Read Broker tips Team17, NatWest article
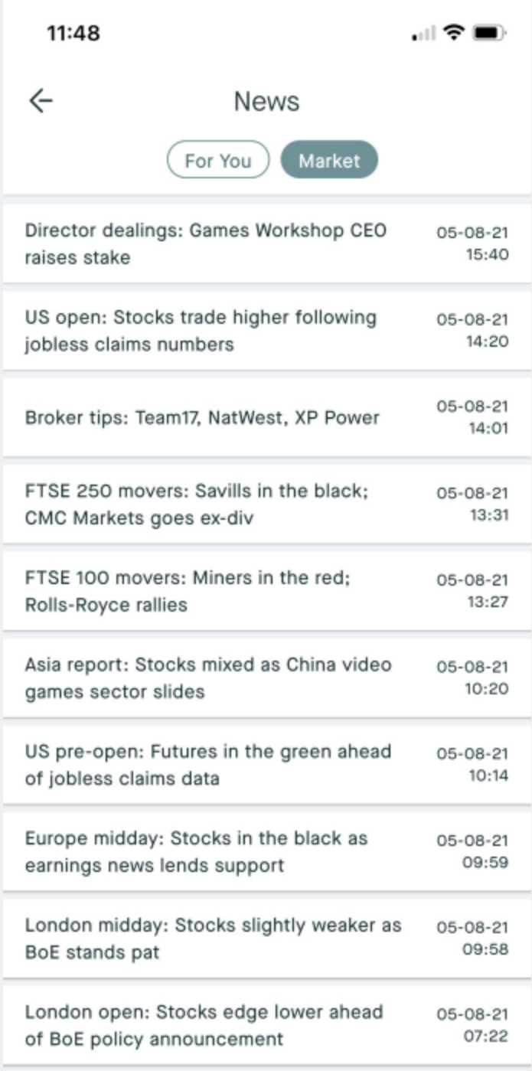Image resolution: width=532 pixels, height=1071 pixels. (202, 417)
